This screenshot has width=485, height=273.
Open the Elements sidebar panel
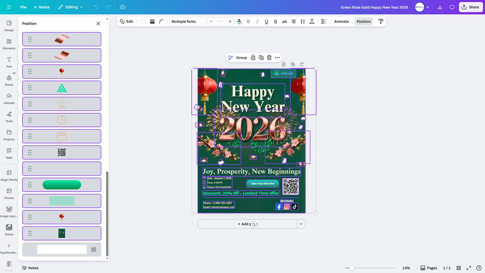(9, 44)
